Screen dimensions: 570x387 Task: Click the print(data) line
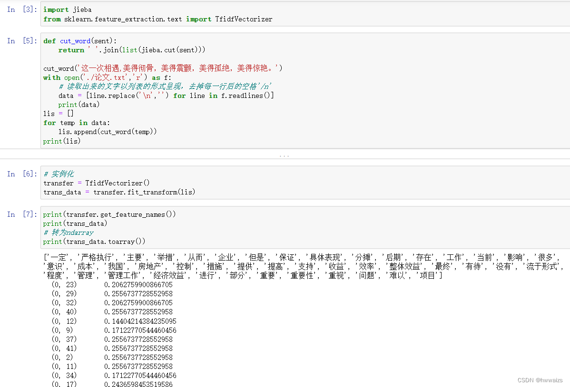[79, 105]
